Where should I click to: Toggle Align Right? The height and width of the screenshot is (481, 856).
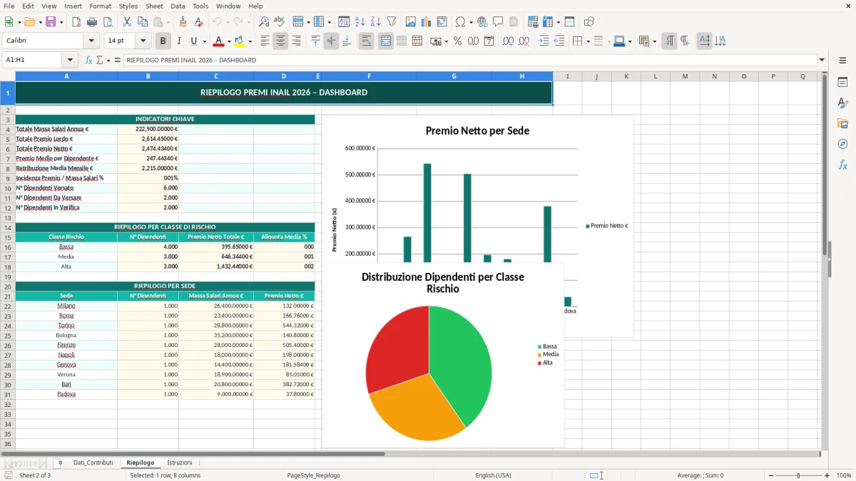(x=297, y=41)
